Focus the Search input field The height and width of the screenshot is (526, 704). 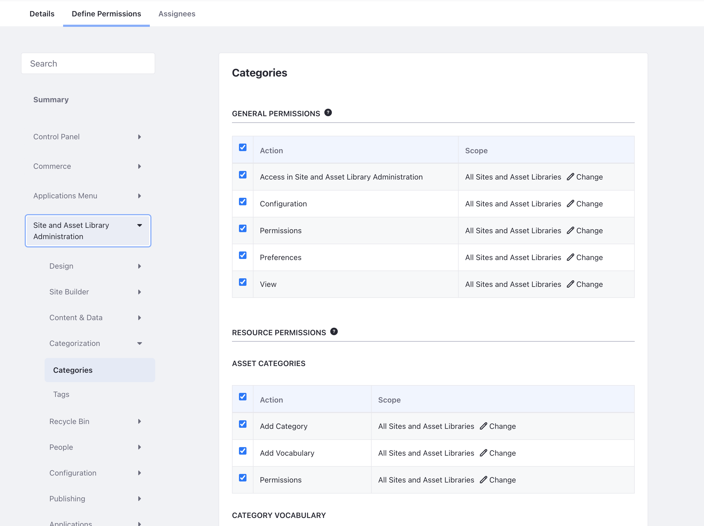88,64
